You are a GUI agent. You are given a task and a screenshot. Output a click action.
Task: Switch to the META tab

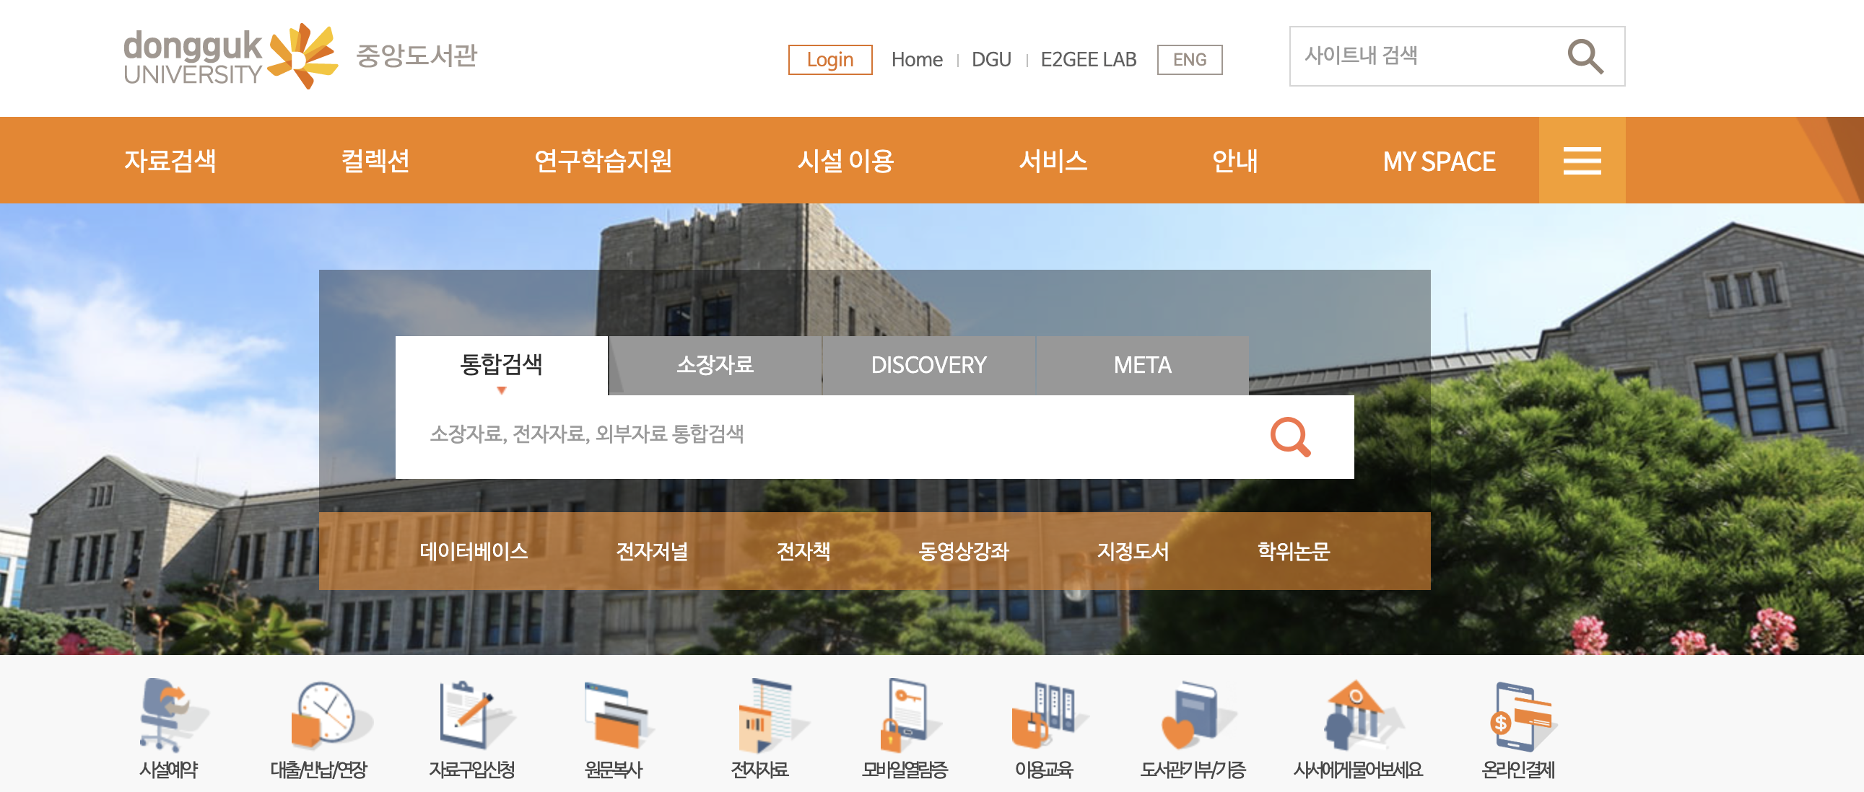click(x=1142, y=365)
